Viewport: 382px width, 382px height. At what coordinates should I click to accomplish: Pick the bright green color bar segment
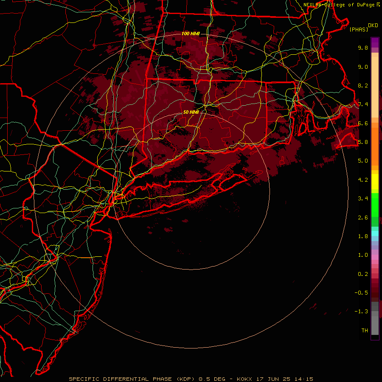point(375,205)
